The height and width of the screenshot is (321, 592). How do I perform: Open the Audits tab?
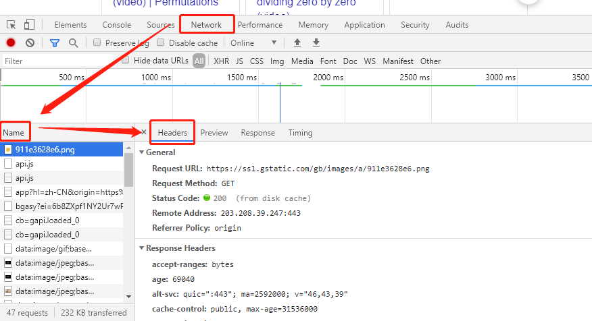click(x=458, y=25)
